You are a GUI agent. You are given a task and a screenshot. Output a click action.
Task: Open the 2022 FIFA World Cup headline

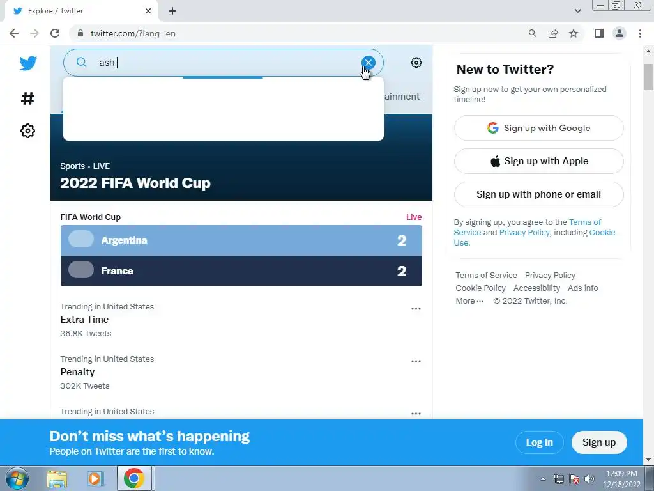(135, 183)
